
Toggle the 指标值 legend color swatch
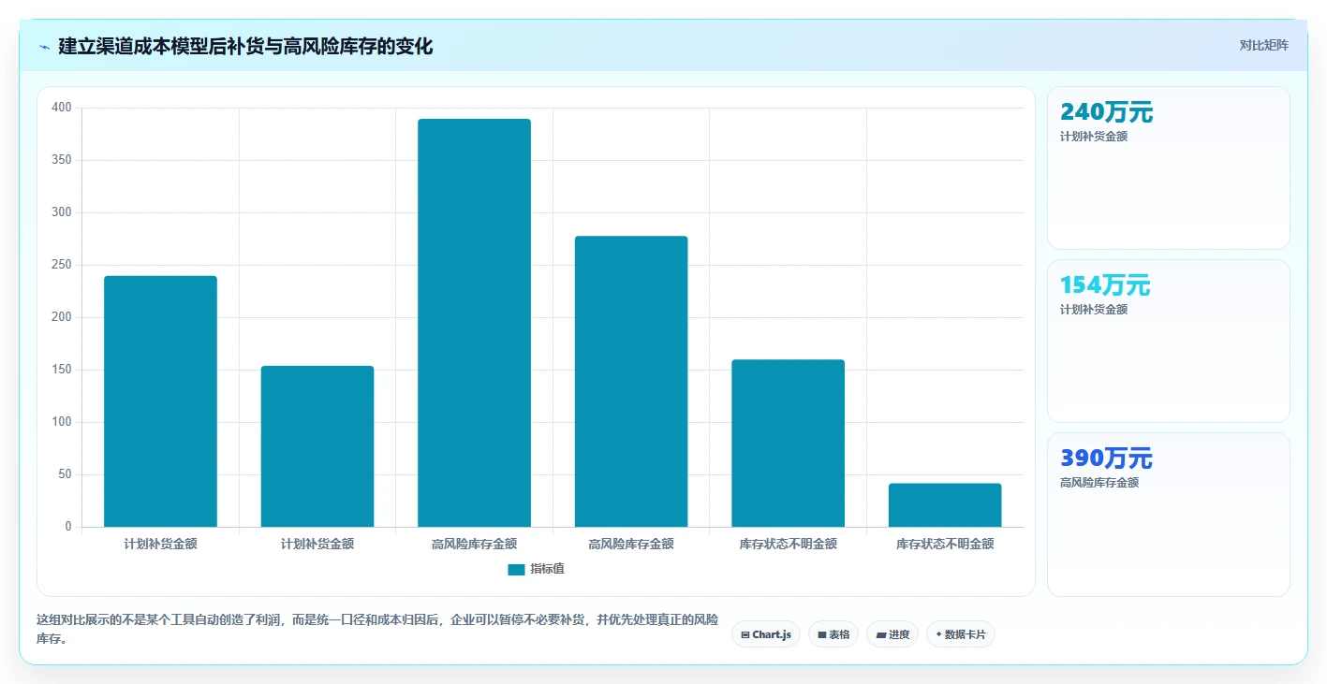tap(516, 569)
